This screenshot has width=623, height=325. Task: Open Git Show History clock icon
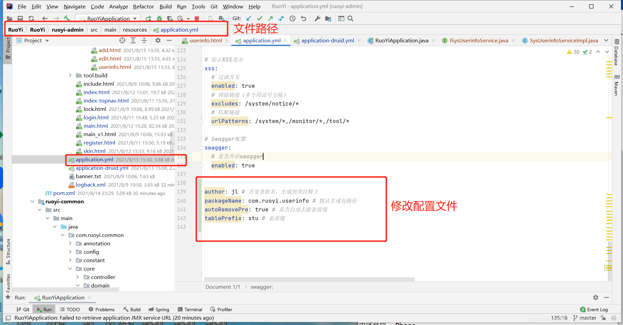tap(292, 18)
